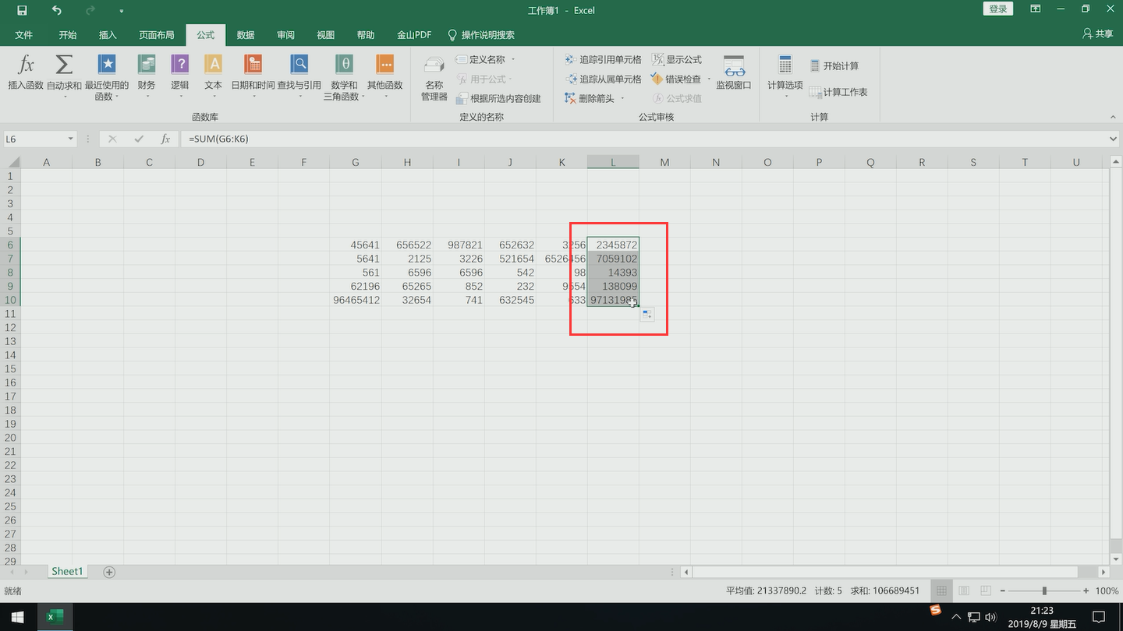Image resolution: width=1123 pixels, height=631 pixels.
Task: Switch to the Home tab
Action: (68, 35)
